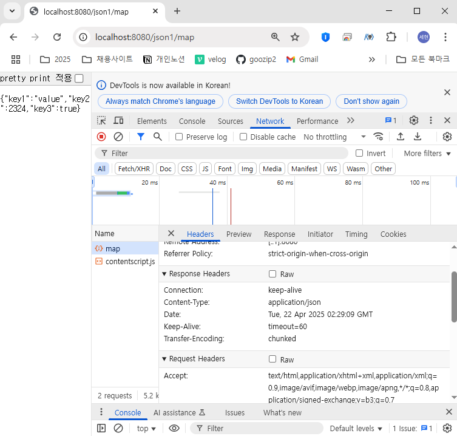
Task: Select the Doc filter chip
Action: pyautogui.click(x=166, y=169)
